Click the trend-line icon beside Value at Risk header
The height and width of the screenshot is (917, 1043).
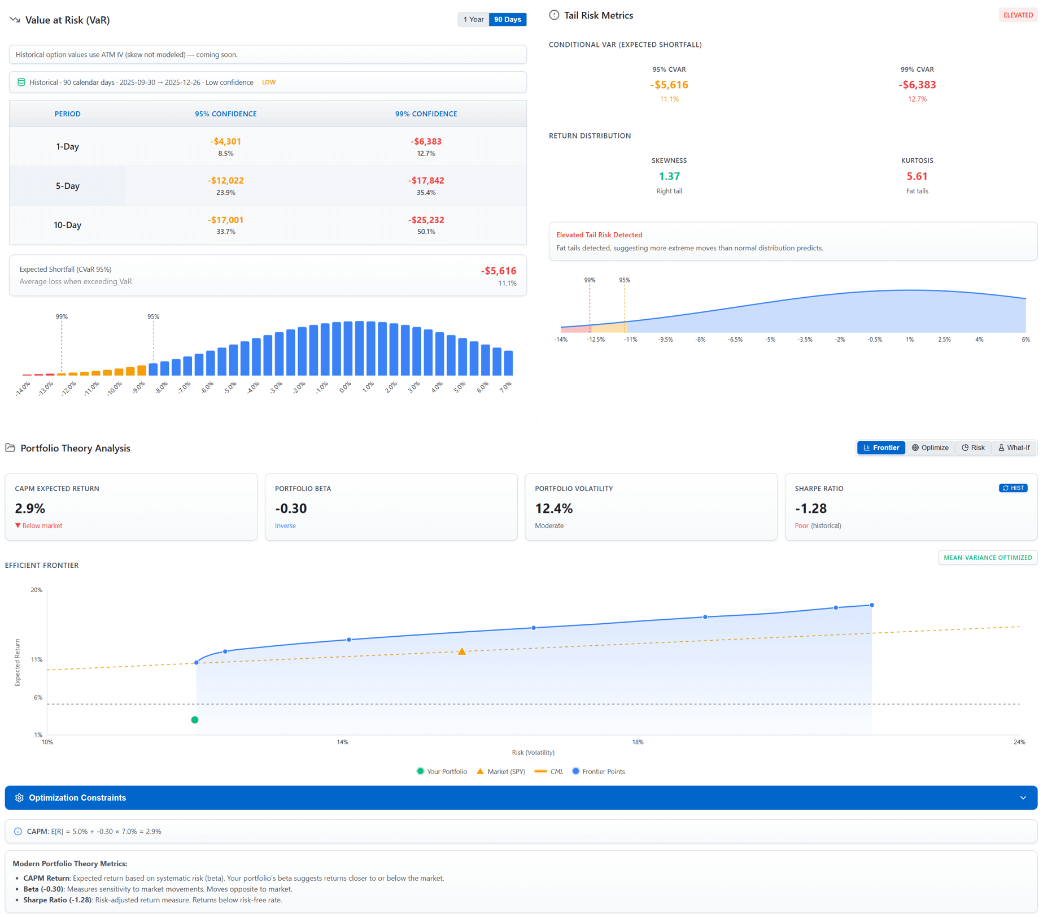point(14,19)
